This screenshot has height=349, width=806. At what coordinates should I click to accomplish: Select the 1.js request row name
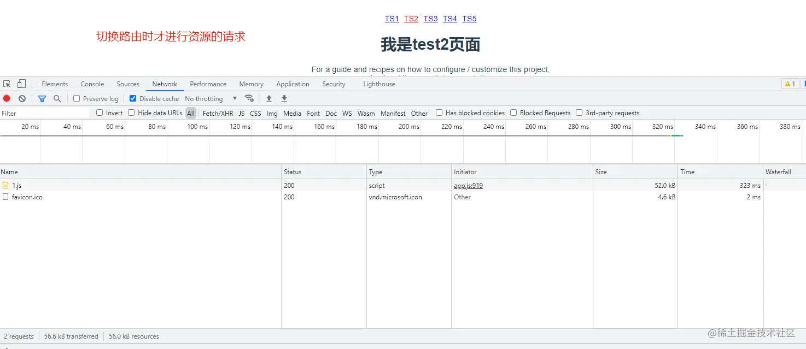[17, 186]
